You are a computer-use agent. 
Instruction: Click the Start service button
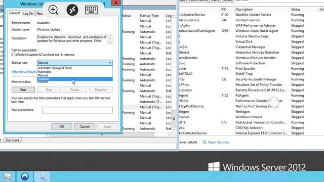(x=23, y=90)
